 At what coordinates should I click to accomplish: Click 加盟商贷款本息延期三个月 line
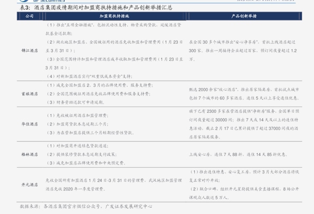[78, 124]
